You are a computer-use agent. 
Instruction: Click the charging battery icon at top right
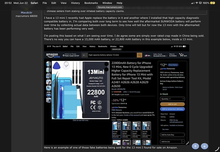[x=212, y=3]
